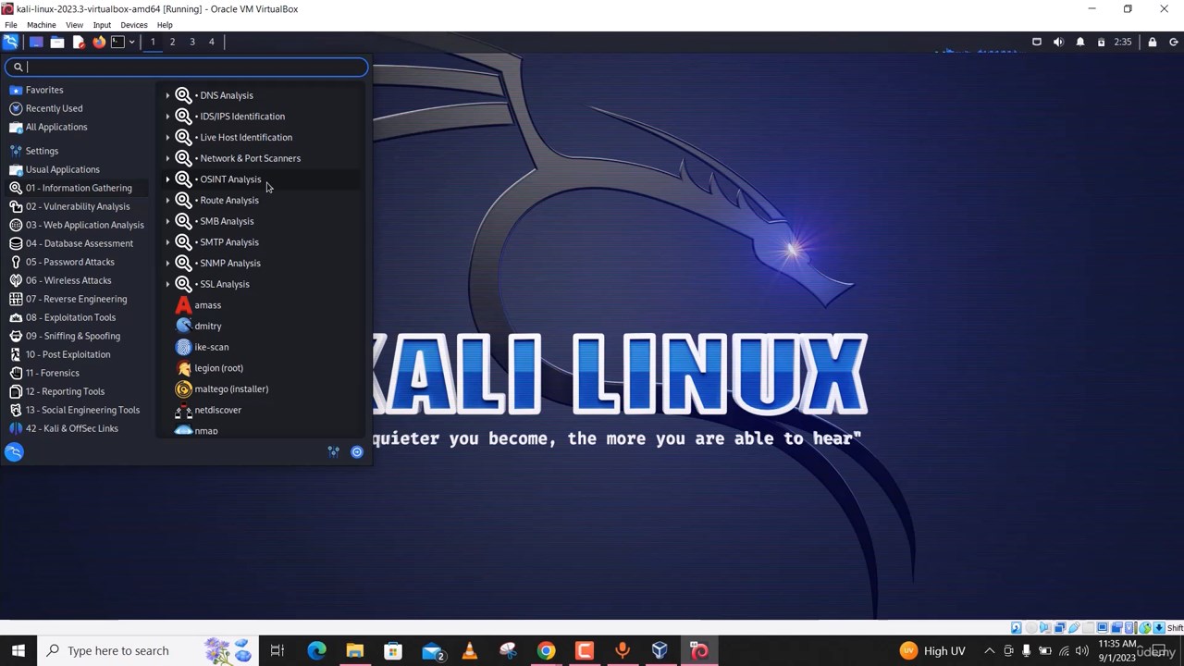1184x666 pixels.
Task: Select 11 - Forensics category
Action: coord(79,373)
